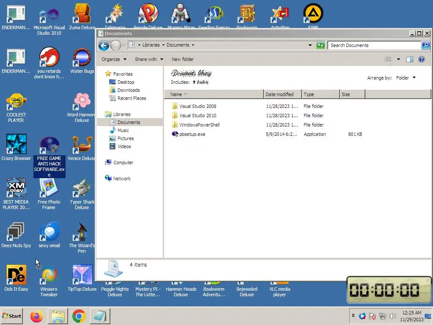Screen dimensions: 433x325
Task: Select the Visual Studio 2010 folder
Action: [x=194, y=116]
